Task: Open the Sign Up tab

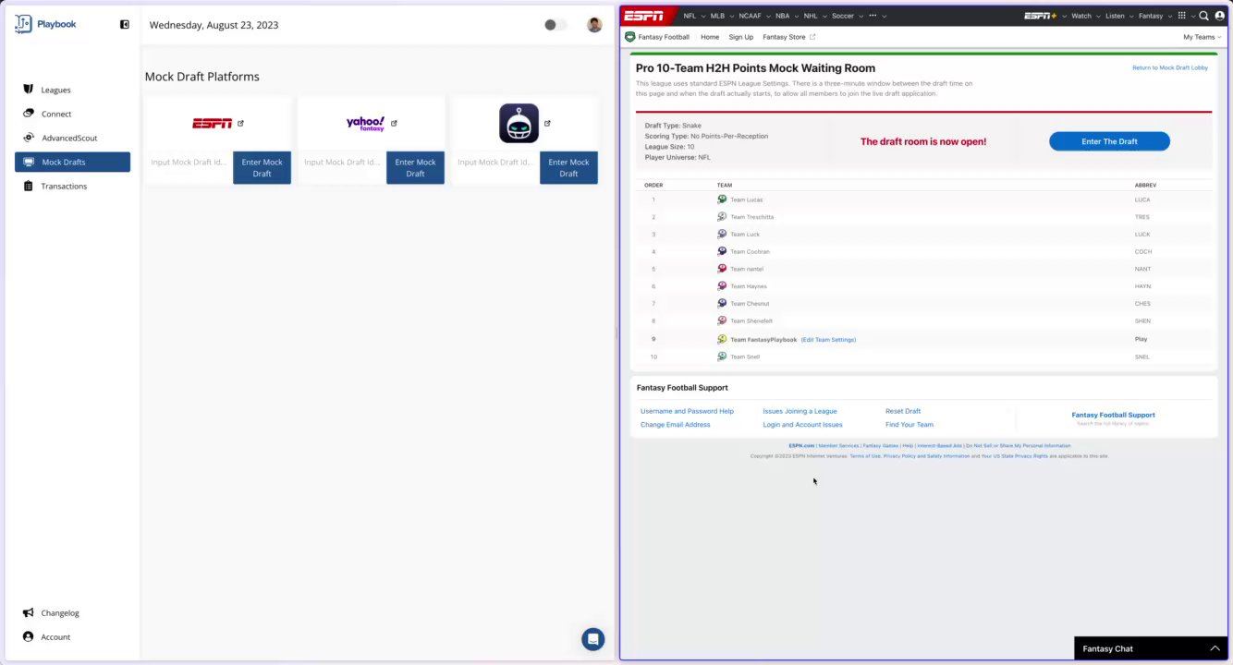Action: (740, 37)
